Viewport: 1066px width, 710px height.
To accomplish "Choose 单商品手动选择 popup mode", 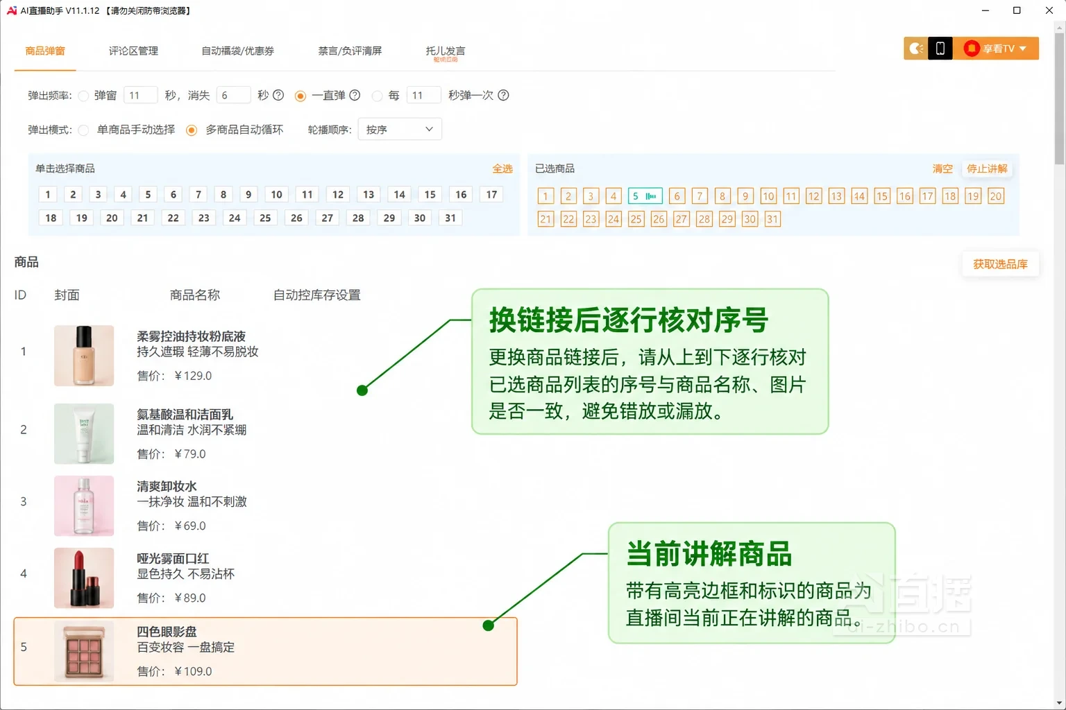I will pos(83,130).
